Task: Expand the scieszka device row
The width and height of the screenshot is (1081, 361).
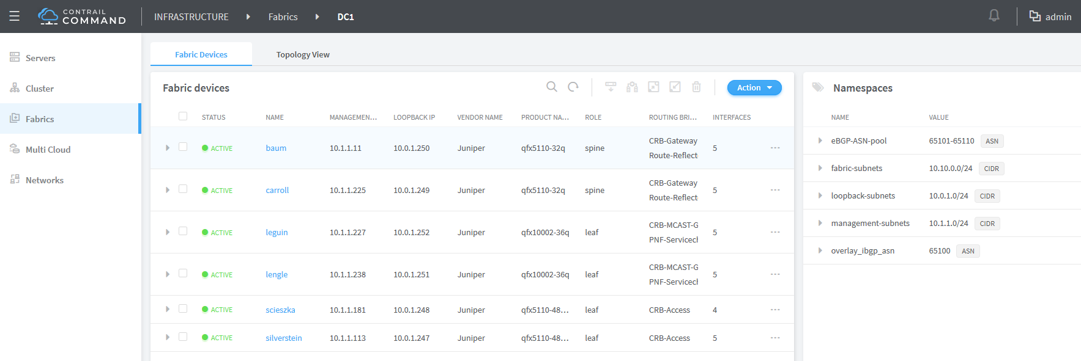Action: 167,310
